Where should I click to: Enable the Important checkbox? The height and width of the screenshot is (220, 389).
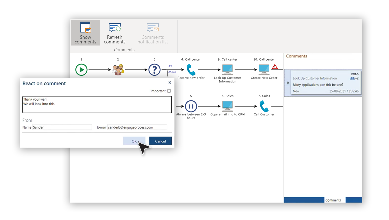coord(169,91)
